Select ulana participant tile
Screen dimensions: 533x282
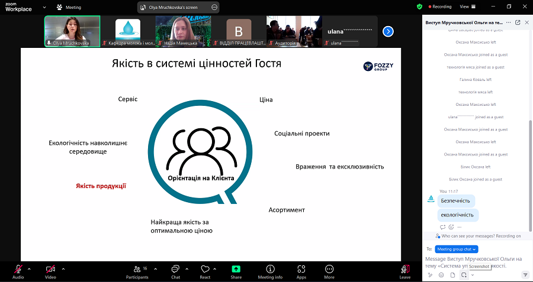click(x=350, y=31)
